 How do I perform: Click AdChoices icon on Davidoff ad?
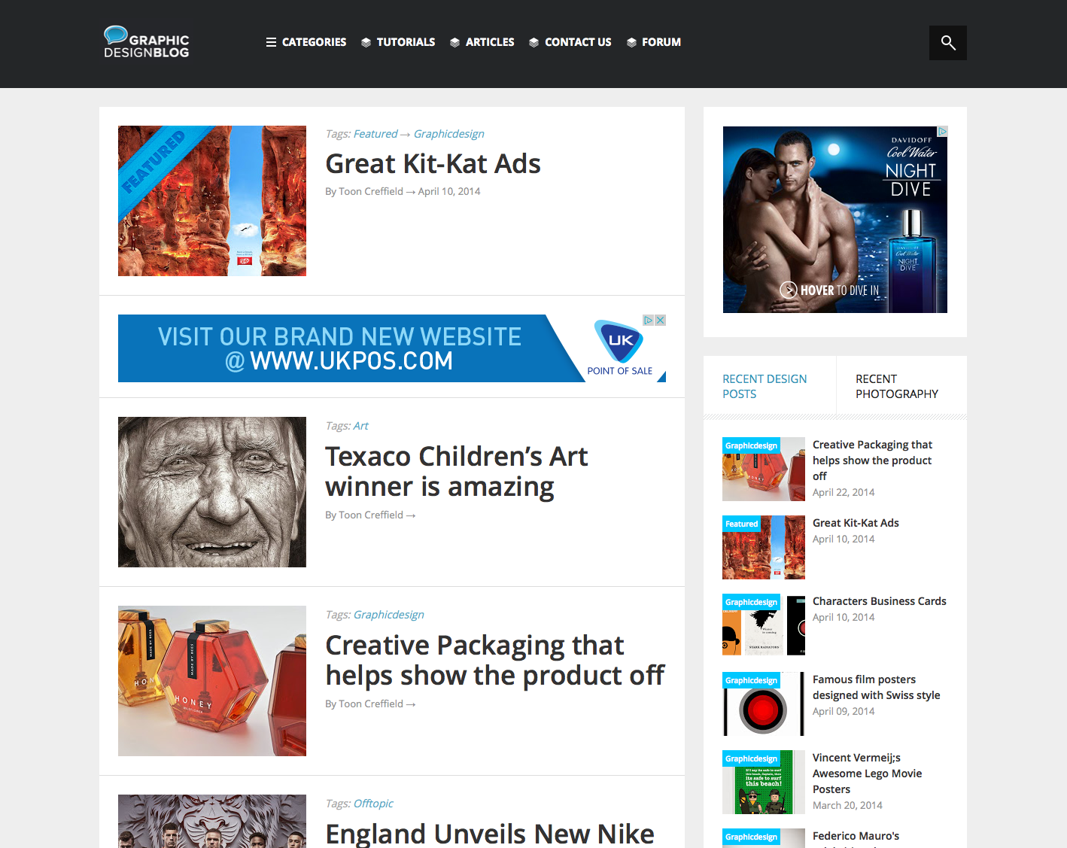pyautogui.click(x=942, y=132)
